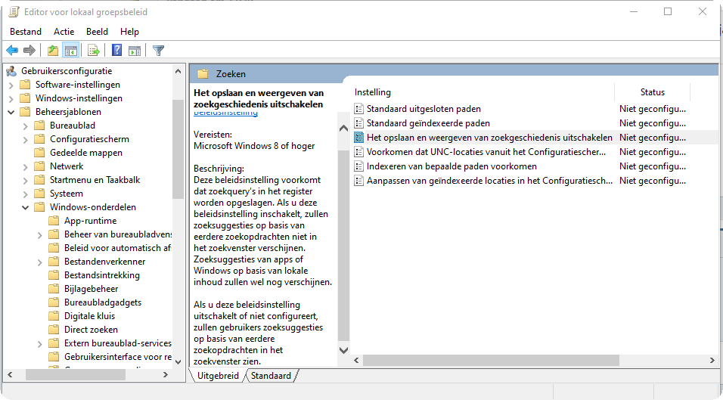Switch to the Standaard tab
The width and height of the screenshot is (723, 400).
point(272,376)
